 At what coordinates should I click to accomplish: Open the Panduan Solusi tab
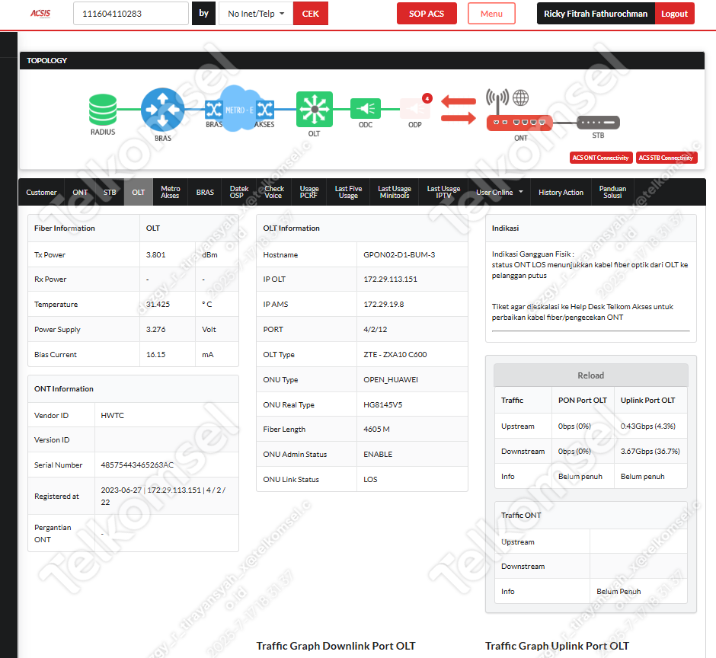[612, 192]
